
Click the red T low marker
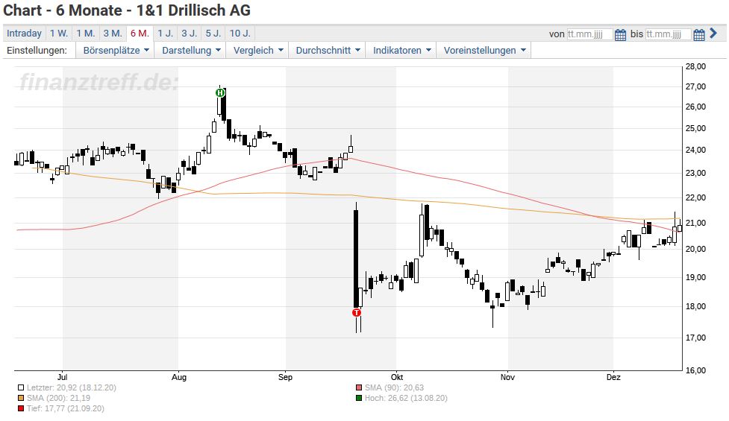click(x=357, y=312)
